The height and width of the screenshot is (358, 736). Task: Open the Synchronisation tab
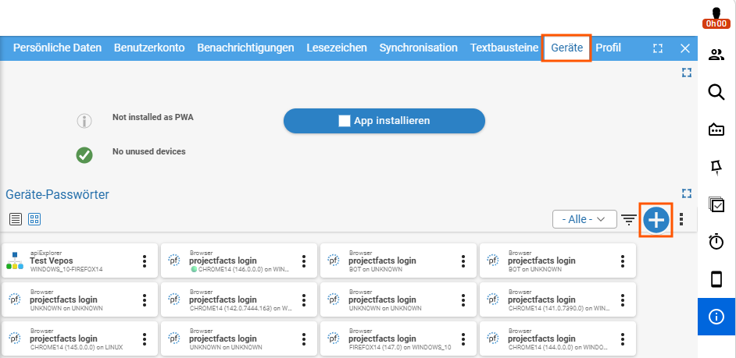418,48
